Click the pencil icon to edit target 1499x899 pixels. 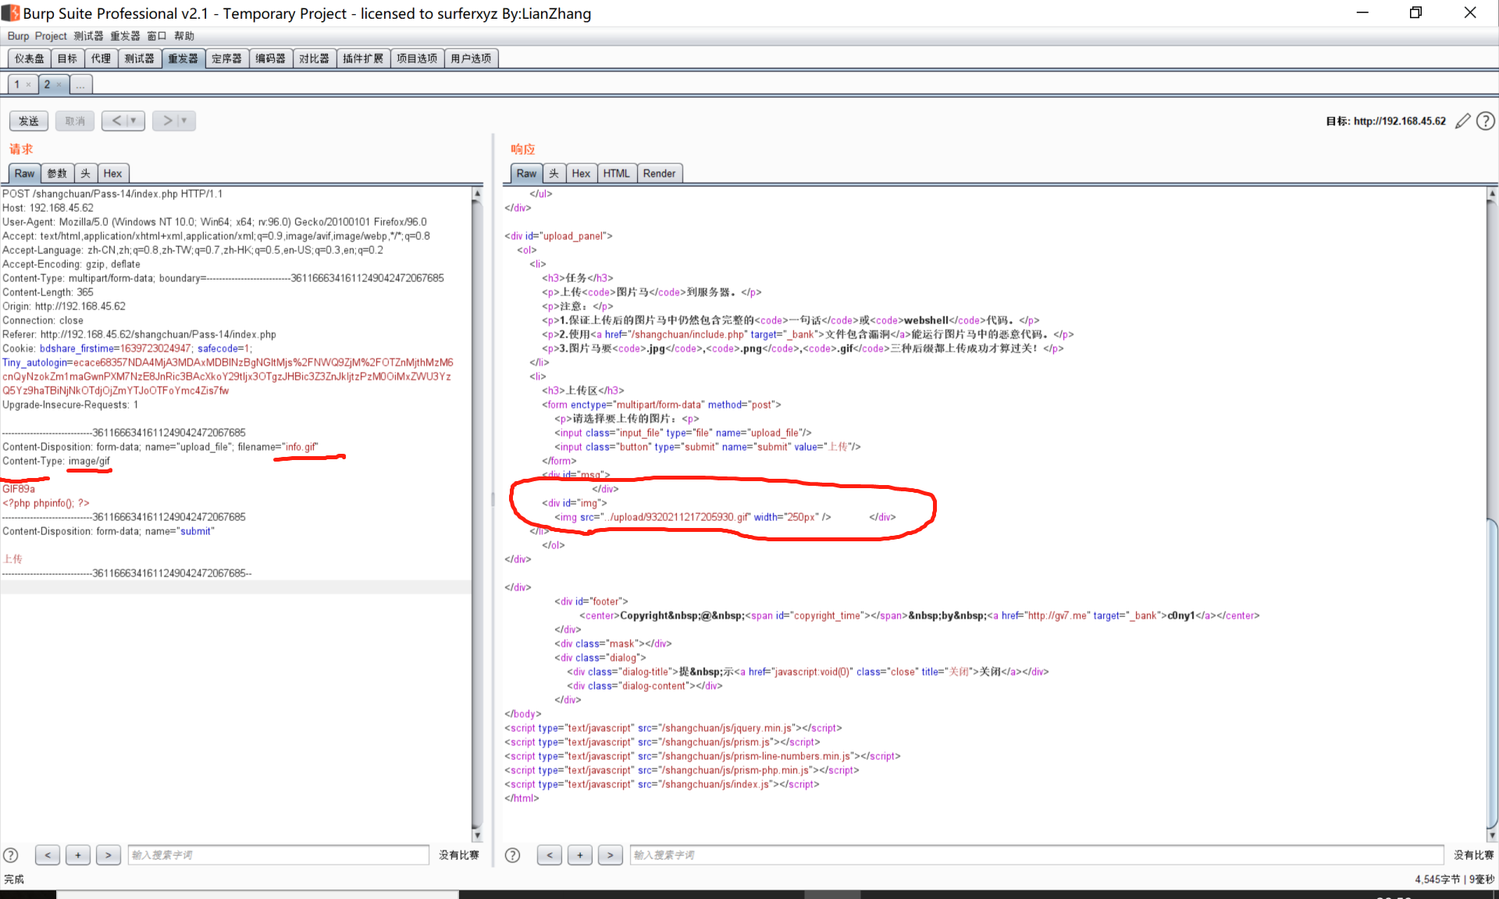tap(1463, 121)
